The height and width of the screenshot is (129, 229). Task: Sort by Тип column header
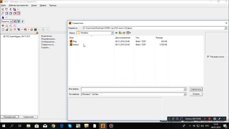click(137, 38)
